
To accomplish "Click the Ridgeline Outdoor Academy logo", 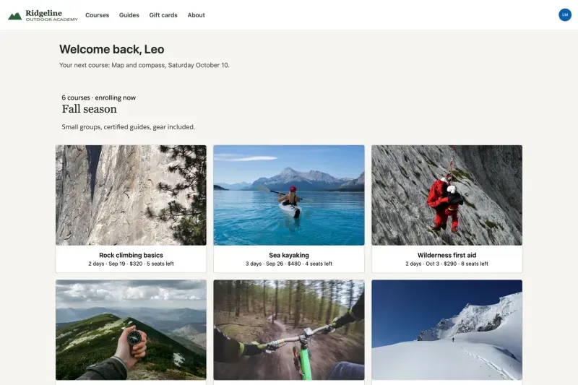I will click(43, 15).
